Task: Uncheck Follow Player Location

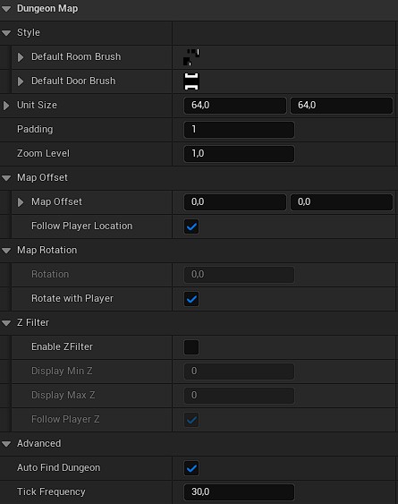Action: point(191,226)
